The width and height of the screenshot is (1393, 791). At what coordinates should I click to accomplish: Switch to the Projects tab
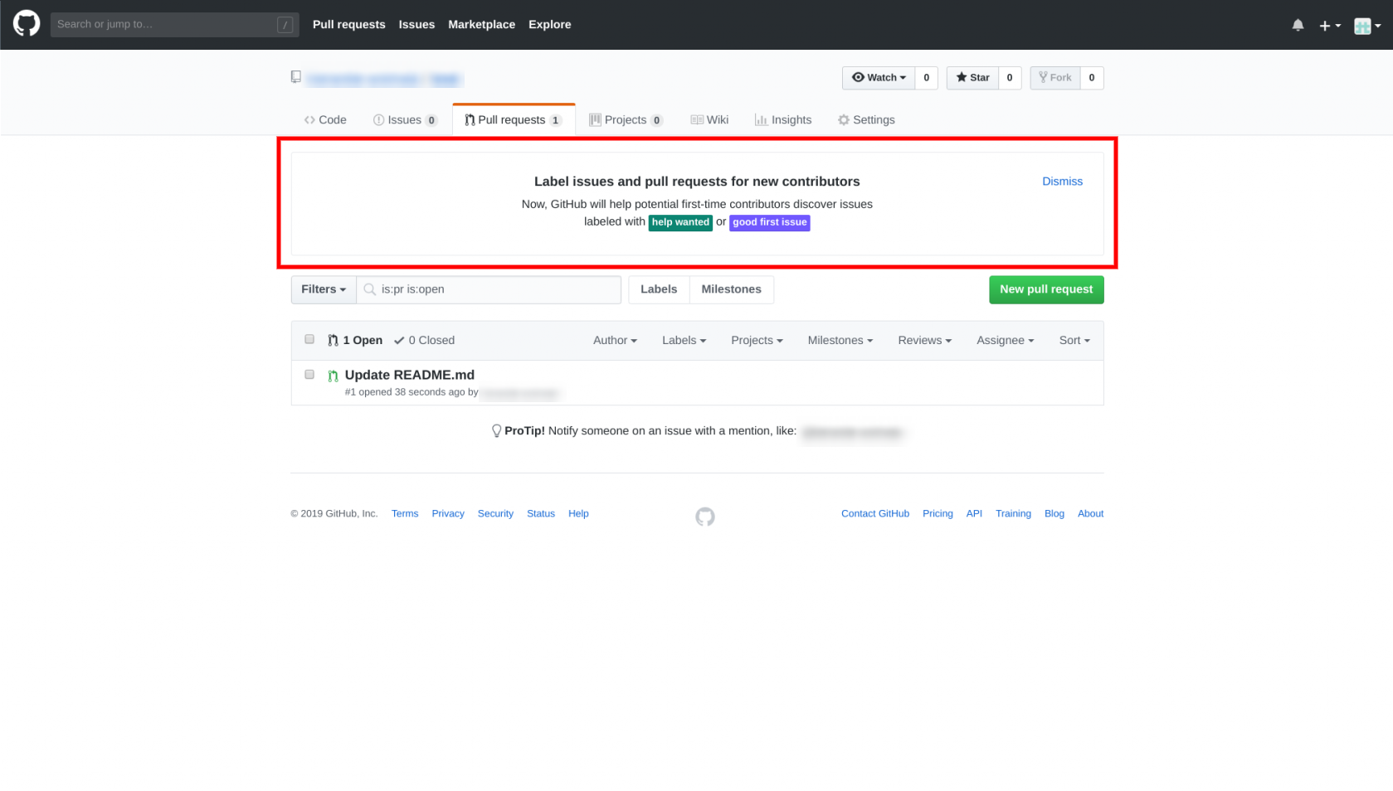click(x=626, y=120)
